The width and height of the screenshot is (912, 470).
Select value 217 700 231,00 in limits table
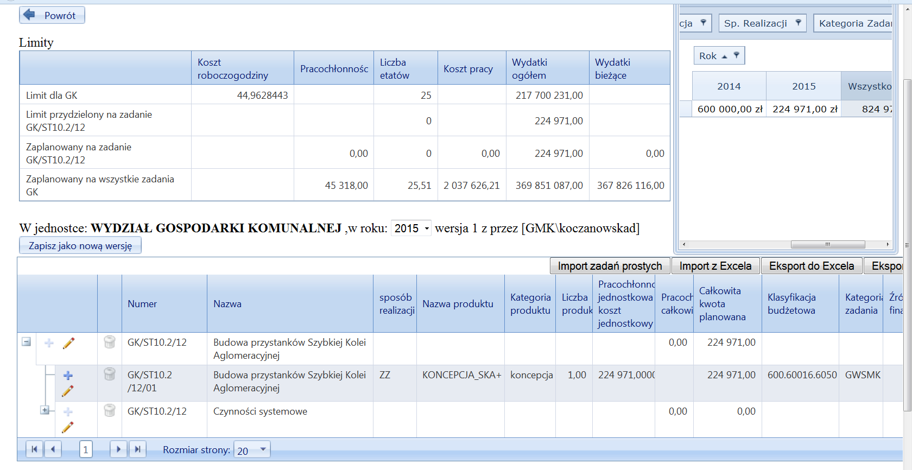pos(549,96)
